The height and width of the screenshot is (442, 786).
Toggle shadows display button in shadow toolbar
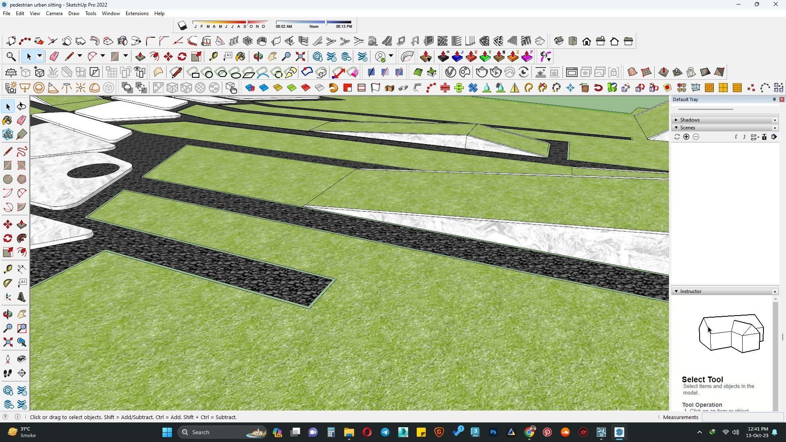[x=182, y=26]
